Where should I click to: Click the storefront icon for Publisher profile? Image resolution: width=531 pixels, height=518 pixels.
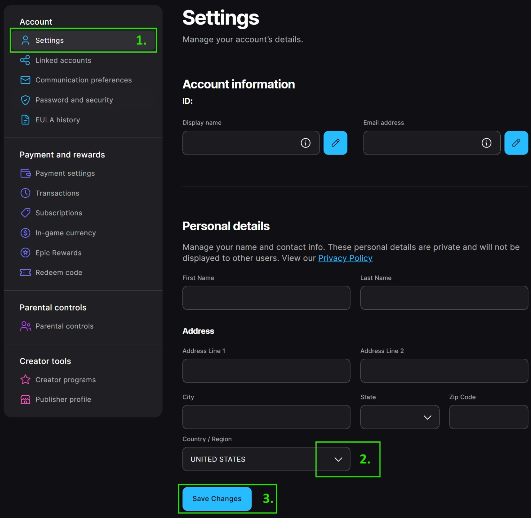25,399
